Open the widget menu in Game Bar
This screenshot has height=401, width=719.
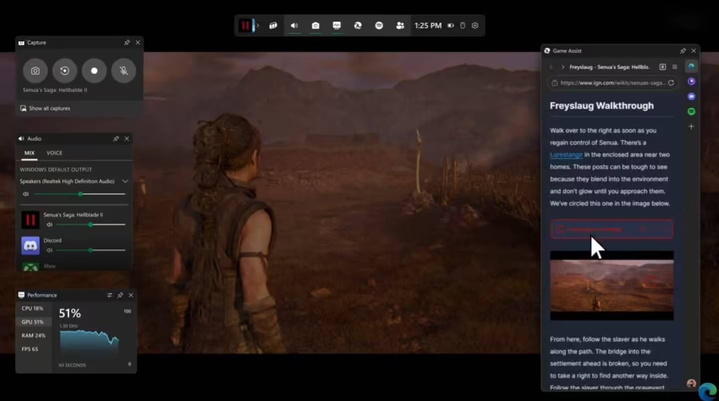click(273, 25)
